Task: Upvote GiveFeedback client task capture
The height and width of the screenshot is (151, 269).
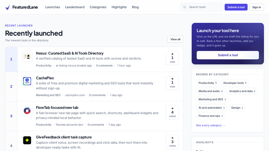Action: tap(172, 142)
